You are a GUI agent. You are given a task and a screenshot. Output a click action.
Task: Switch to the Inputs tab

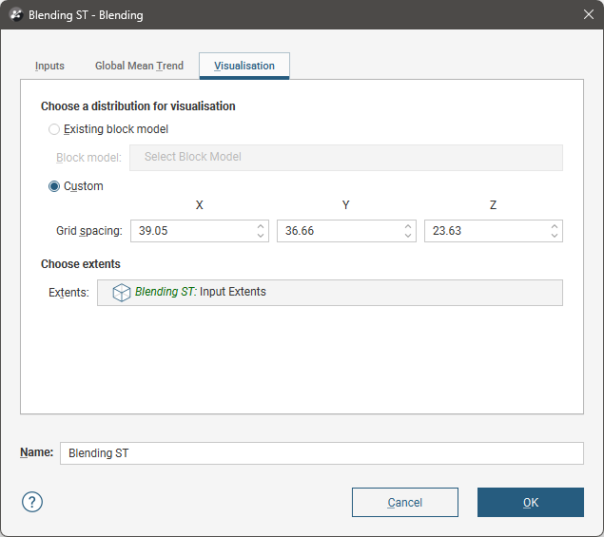pos(49,66)
